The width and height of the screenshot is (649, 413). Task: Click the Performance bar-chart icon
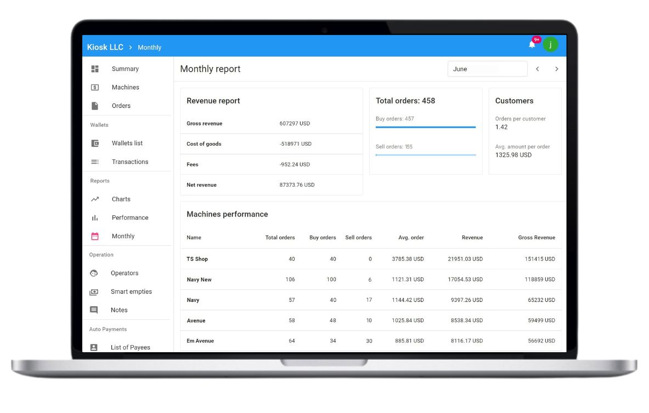pyautogui.click(x=94, y=217)
